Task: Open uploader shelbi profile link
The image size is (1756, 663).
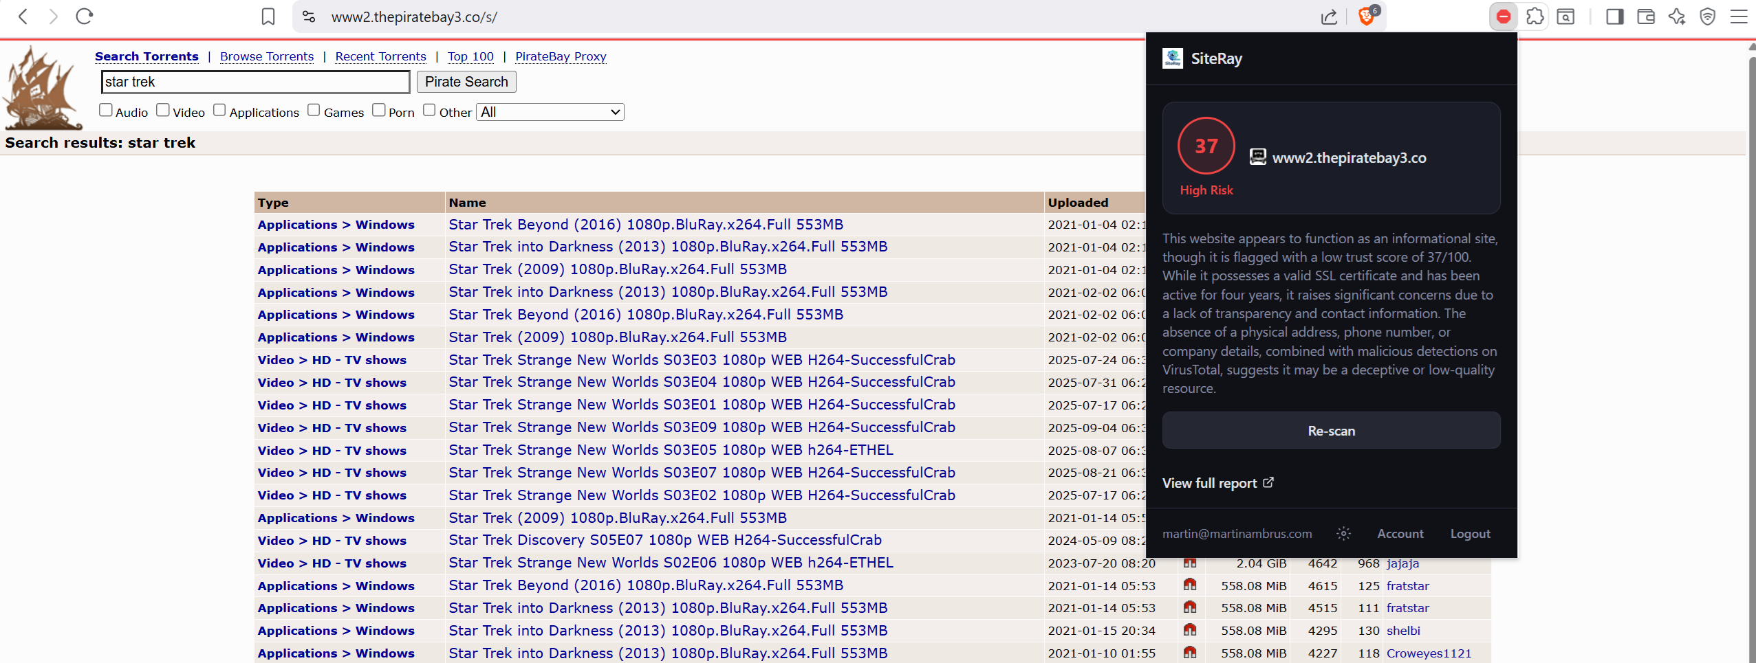Action: tap(1403, 631)
